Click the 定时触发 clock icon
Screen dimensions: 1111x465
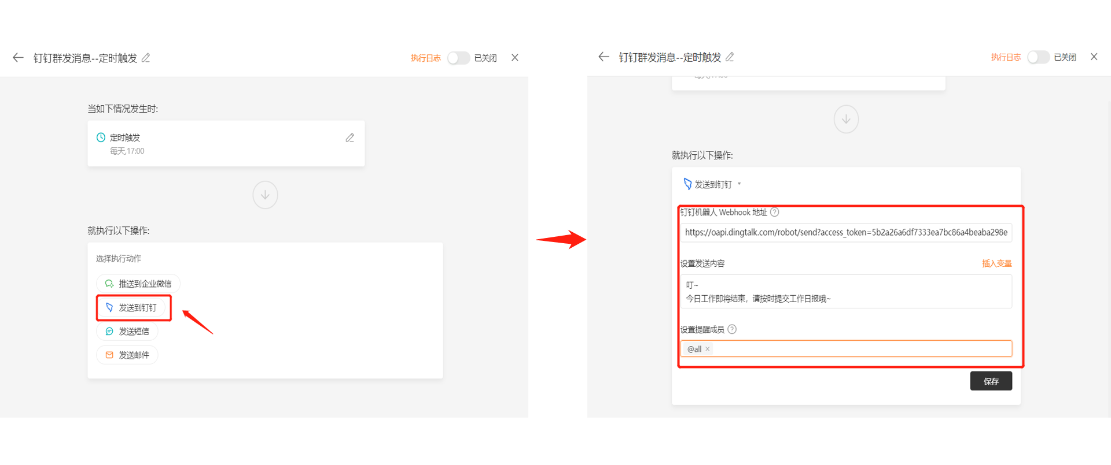pos(101,137)
